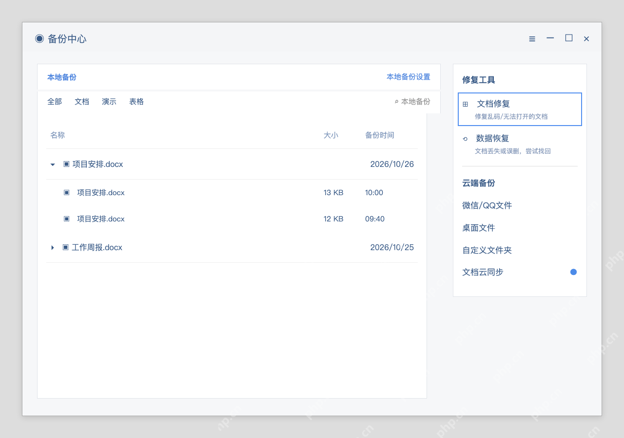Click the 本地备份 search field

412,102
